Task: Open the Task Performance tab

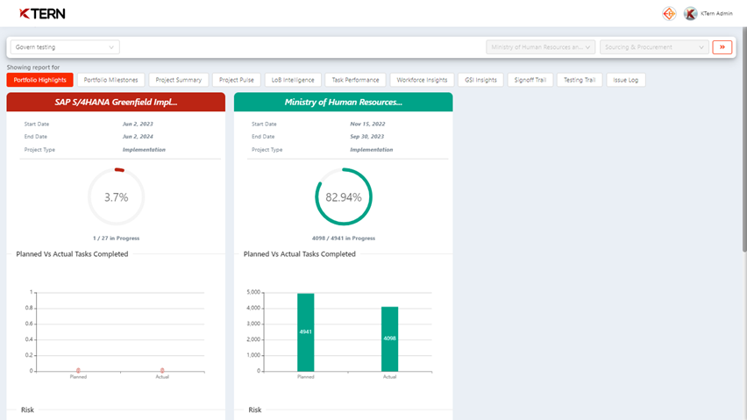Action: tap(355, 80)
